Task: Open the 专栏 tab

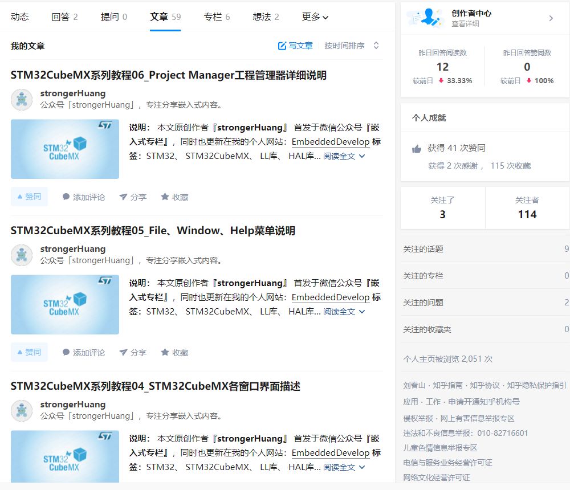Action: 217,17
